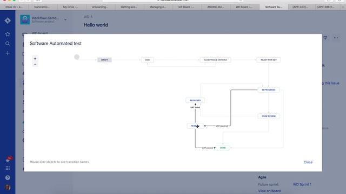
Task: Click the Agile section heading
Action: tap(262, 177)
